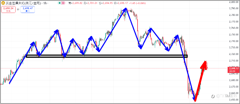
Task: Click the 2,740.00 price axis label
Action: (234, 41)
